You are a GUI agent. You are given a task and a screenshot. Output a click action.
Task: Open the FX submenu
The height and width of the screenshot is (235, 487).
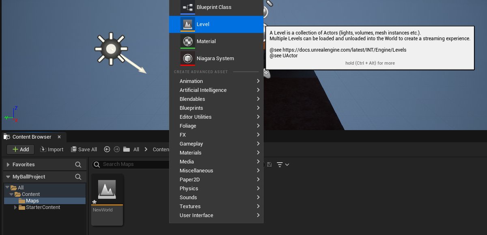[216, 135]
